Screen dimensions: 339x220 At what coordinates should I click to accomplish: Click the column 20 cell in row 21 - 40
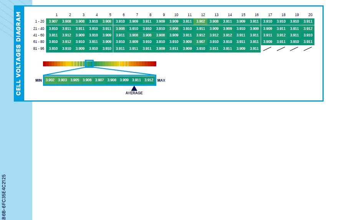[x=308, y=29]
